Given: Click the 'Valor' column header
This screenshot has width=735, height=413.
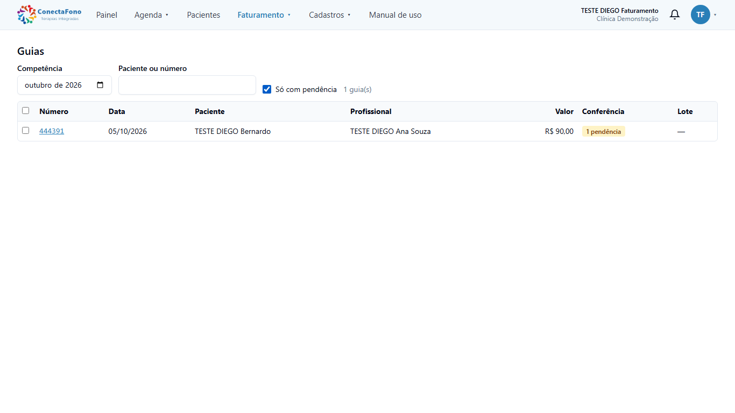Looking at the screenshot, I should point(564,111).
